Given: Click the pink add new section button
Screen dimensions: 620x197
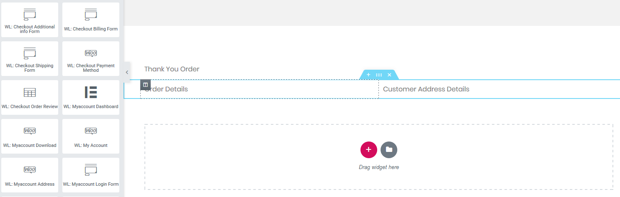Looking at the screenshot, I should pos(369,150).
